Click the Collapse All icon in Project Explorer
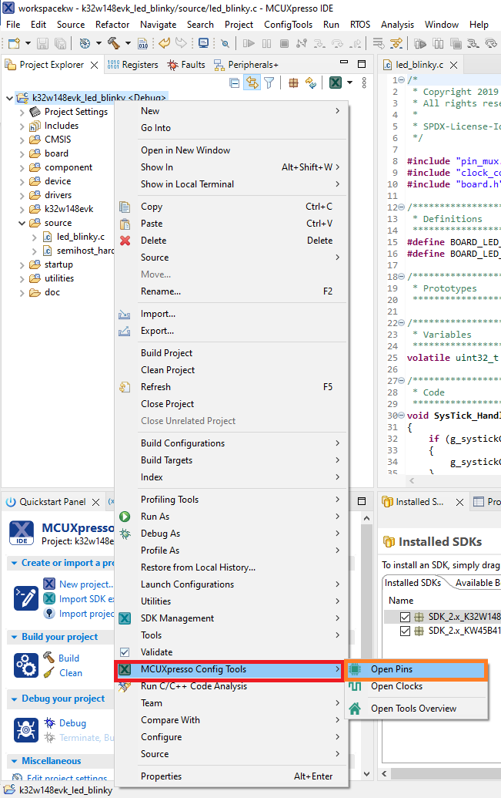 tap(235, 83)
